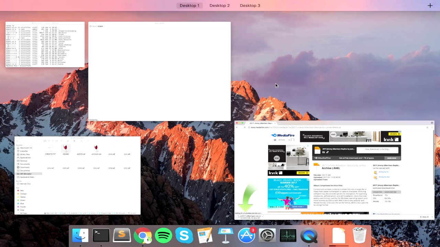
Task: Select the zzzz.saf file in Finder
Action: [127, 168]
